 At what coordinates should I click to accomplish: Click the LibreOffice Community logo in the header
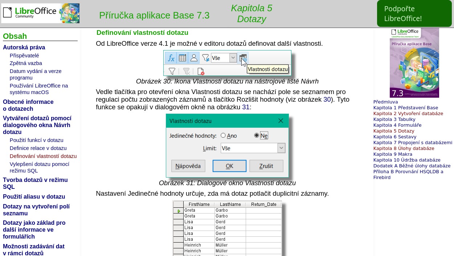click(x=40, y=13)
